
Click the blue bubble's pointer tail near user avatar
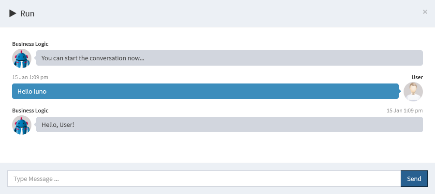[401, 91]
